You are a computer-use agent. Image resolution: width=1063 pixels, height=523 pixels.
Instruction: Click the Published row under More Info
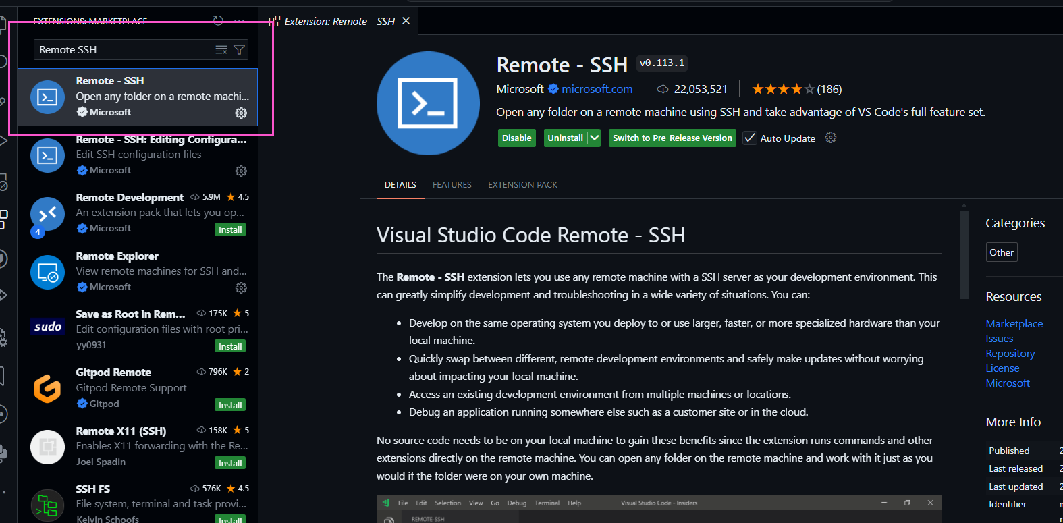(1024, 451)
